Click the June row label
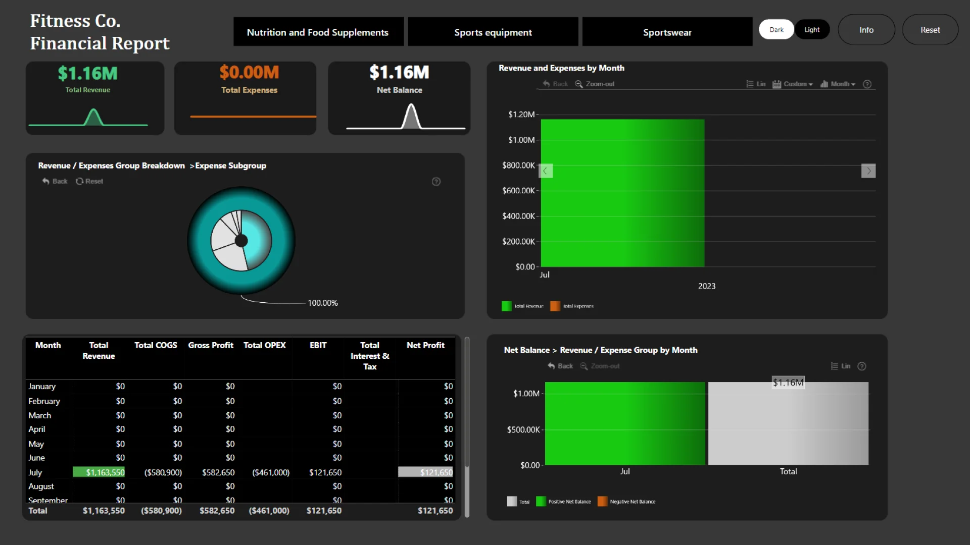970x545 pixels. click(x=36, y=458)
